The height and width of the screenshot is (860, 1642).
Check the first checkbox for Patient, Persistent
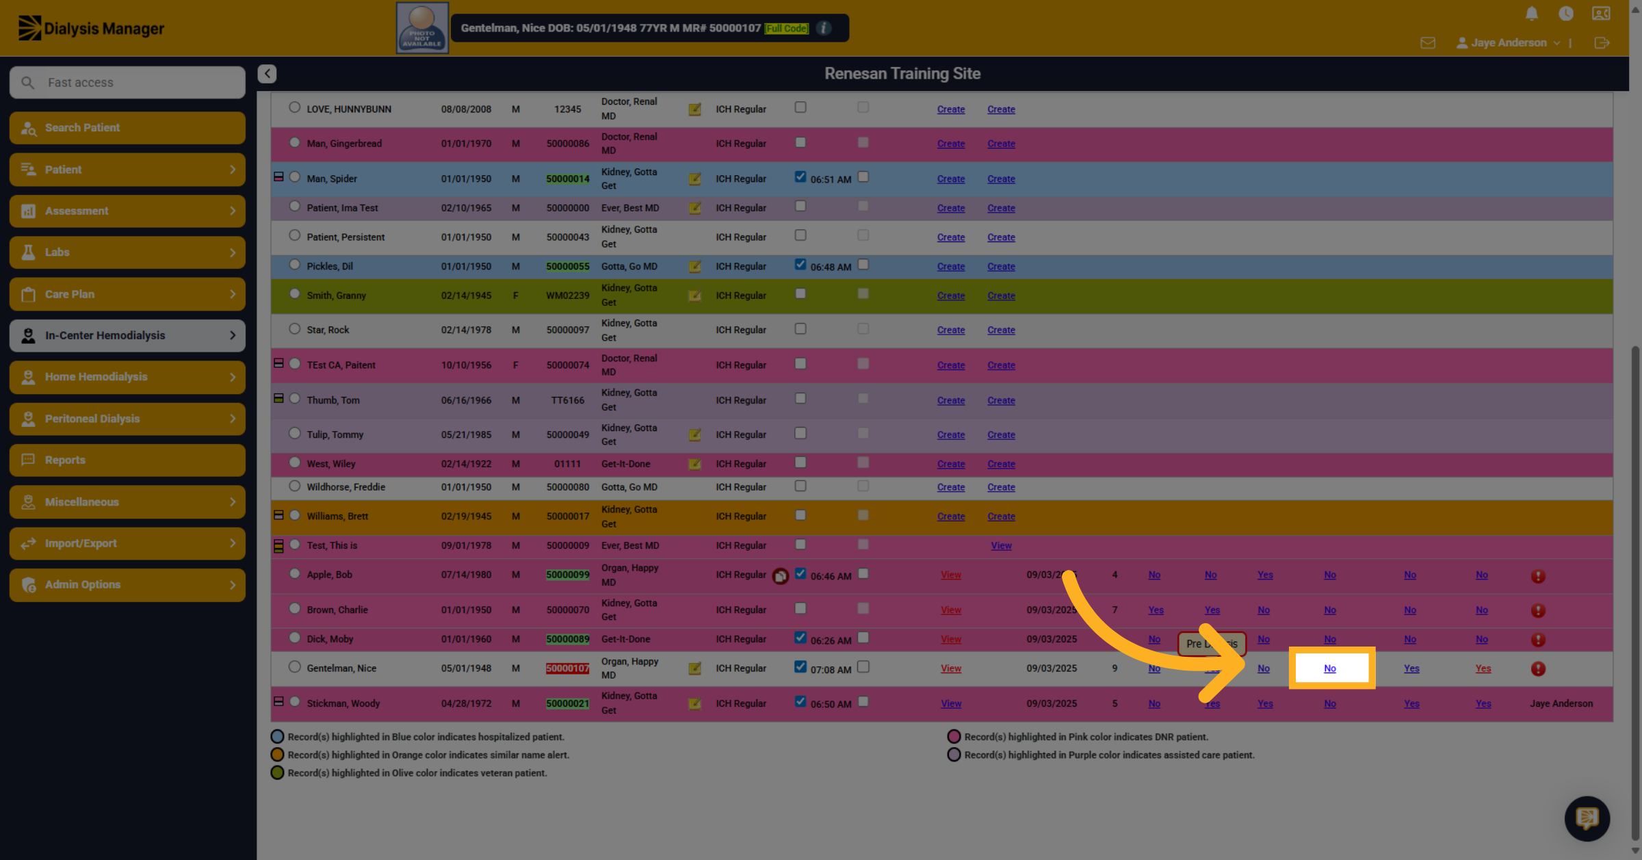[x=800, y=235]
